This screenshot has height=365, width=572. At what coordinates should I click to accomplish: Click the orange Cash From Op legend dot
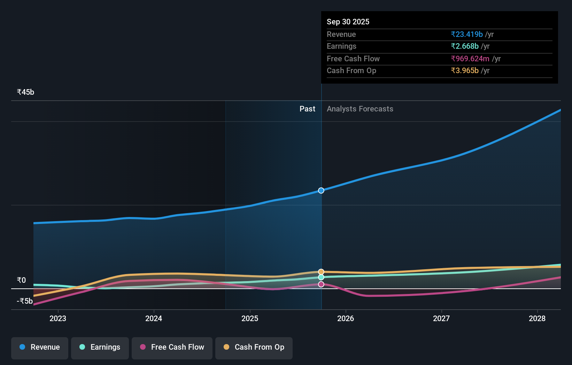point(227,347)
